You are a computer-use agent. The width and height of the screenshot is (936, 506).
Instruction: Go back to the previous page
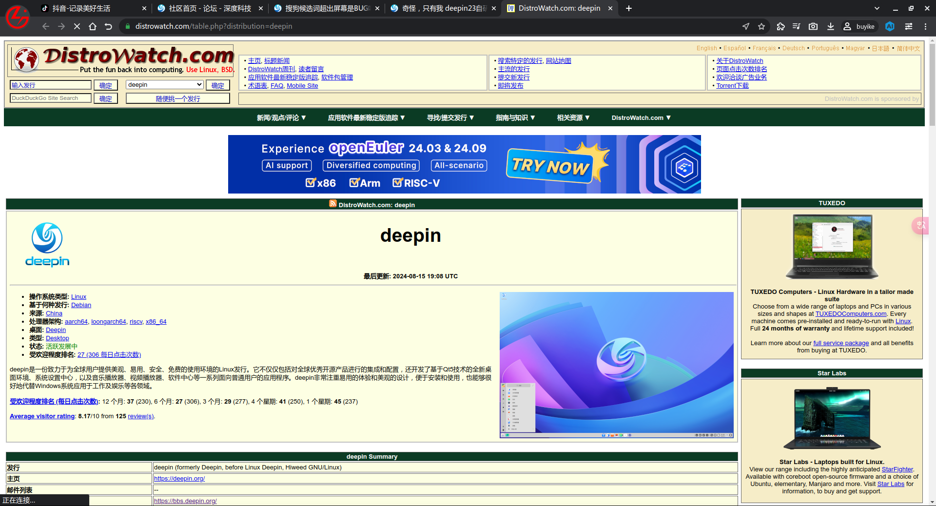coord(45,26)
